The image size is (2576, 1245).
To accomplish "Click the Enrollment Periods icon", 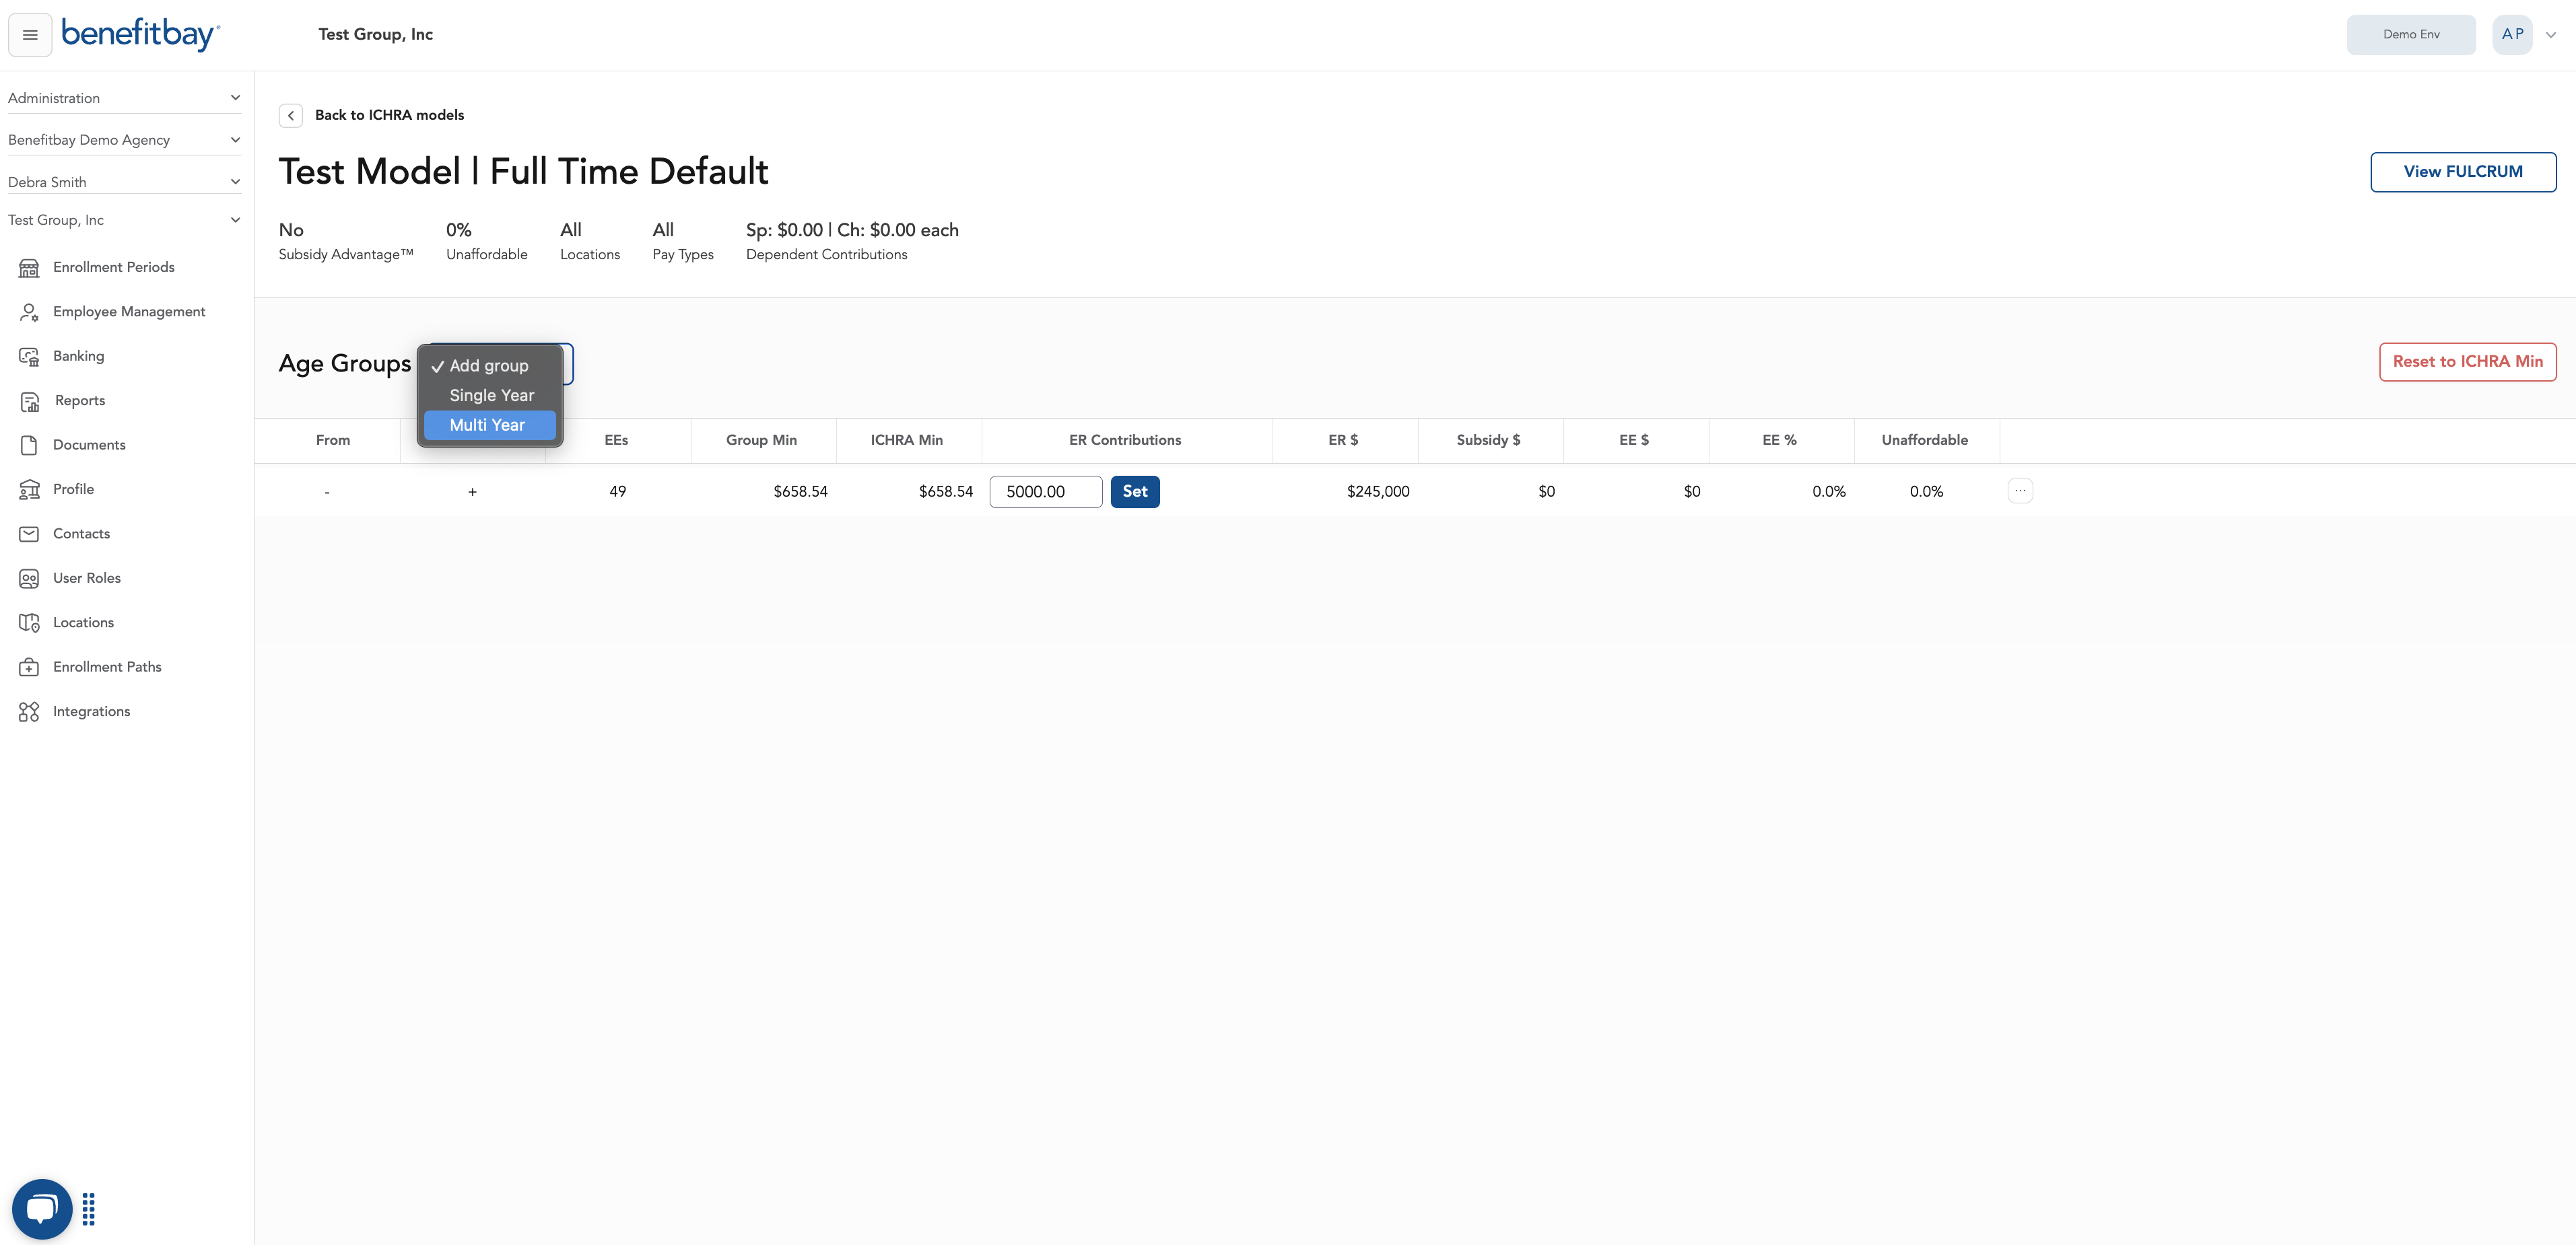I will 29,268.
